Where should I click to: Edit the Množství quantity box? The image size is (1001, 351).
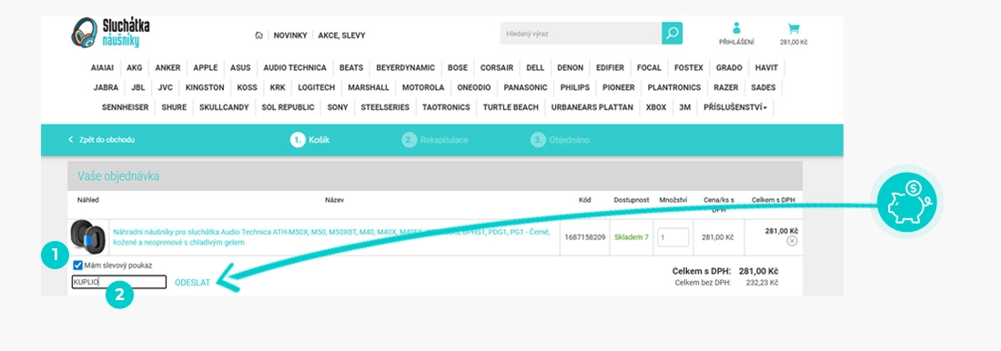coord(672,237)
